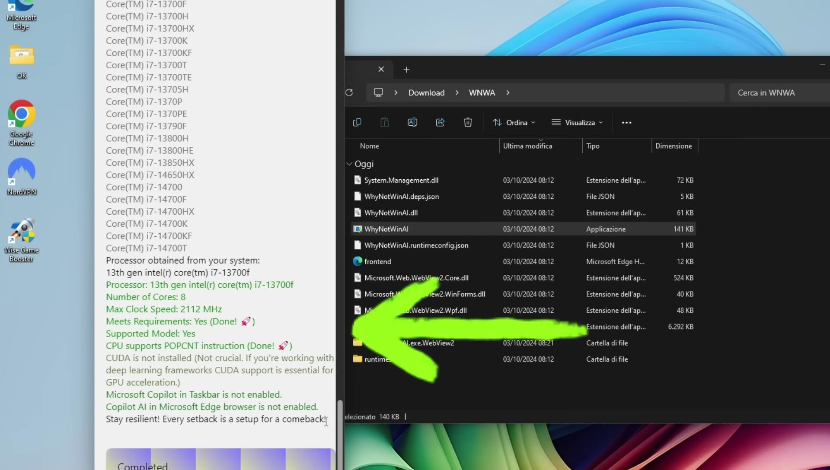Expand chevron before Download breadcrumb
The width and height of the screenshot is (830, 470).
click(396, 92)
